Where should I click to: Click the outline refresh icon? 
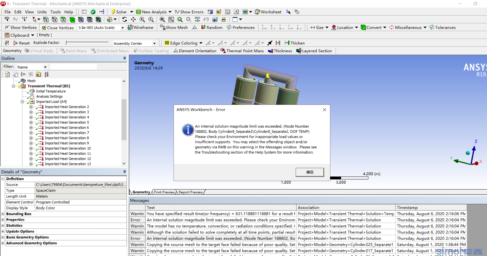pos(7,74)
